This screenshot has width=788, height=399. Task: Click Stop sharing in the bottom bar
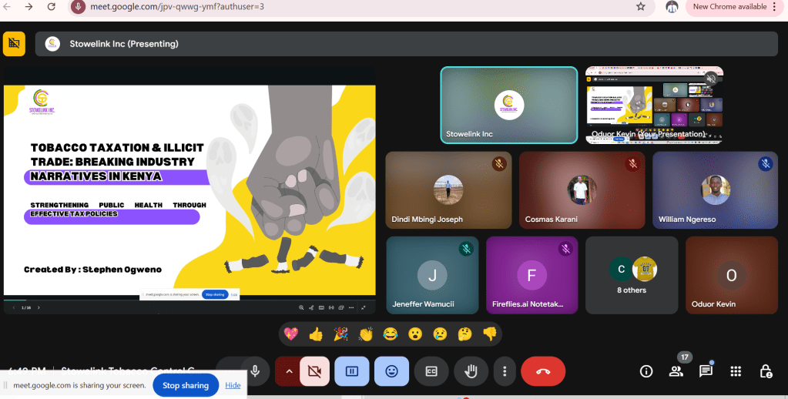tap(186, 385)
